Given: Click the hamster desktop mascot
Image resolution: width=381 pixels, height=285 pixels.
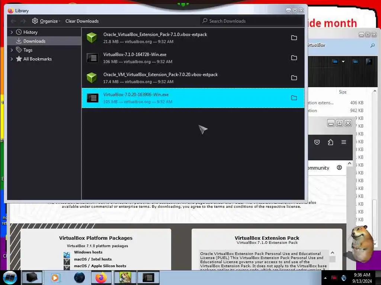Looking at the screenshot, I should 362,243.
